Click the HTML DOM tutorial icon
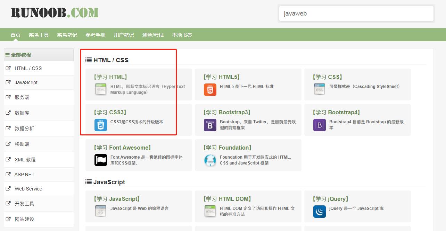The height and width of the screenshot is (231, 446). click(210, 211)
